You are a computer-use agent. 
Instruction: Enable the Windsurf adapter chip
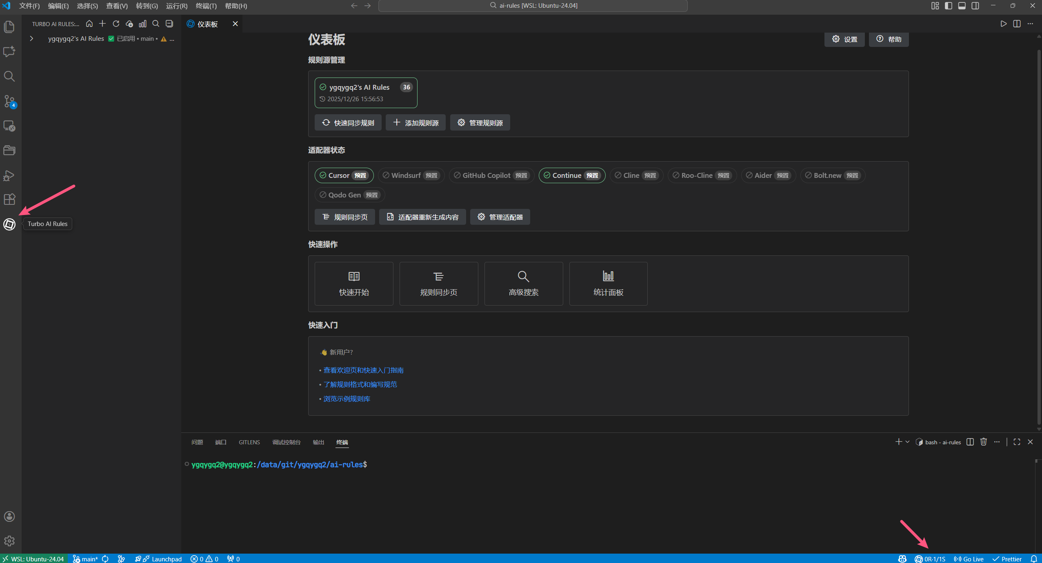[x=411, y=175]
